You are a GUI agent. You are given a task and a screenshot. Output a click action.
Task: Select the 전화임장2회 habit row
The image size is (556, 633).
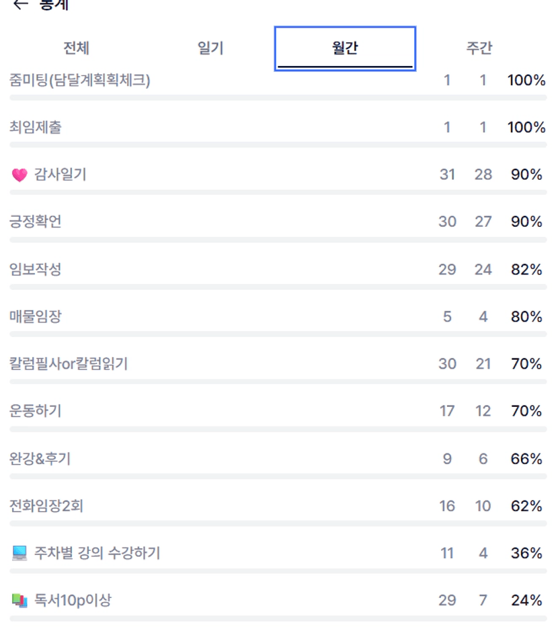pyautogui.click(x=46, y=506)
